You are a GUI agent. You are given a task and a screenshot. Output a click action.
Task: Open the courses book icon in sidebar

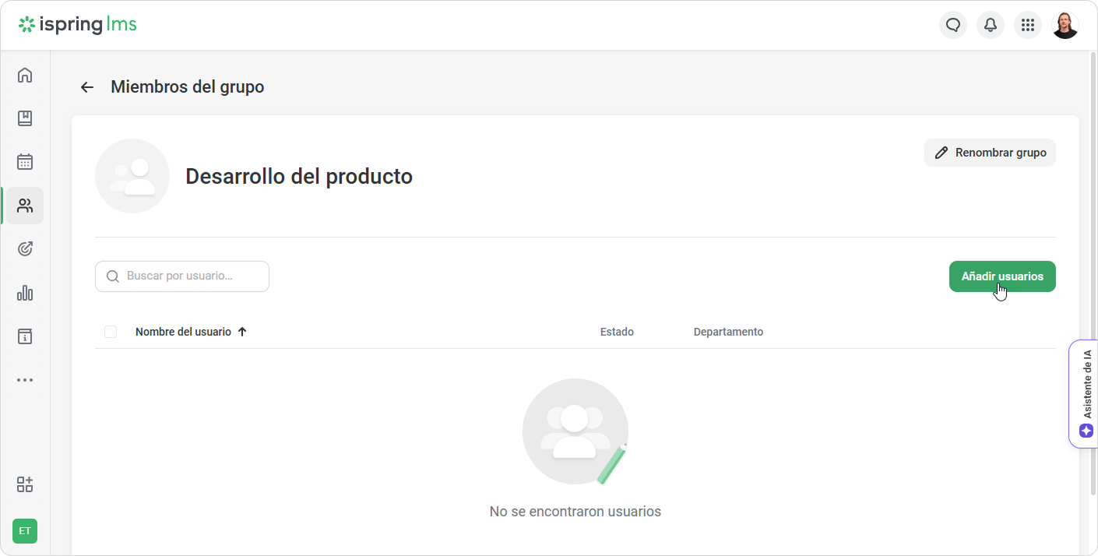pyautogui.click(x=25, y=118)
